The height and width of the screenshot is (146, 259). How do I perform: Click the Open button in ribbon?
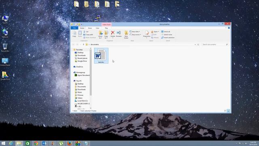154,32
